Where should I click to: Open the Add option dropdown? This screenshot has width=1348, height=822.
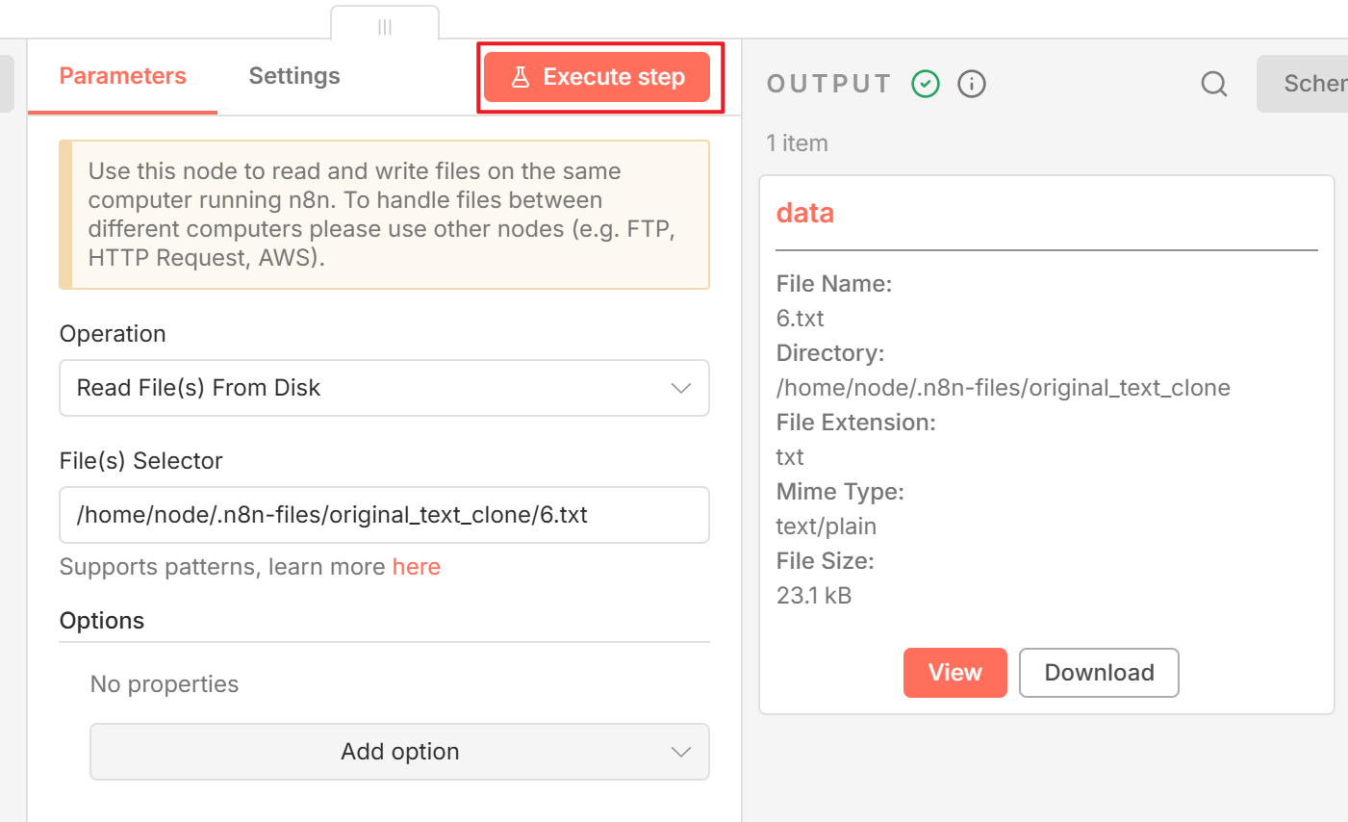[x=399, y=752]
